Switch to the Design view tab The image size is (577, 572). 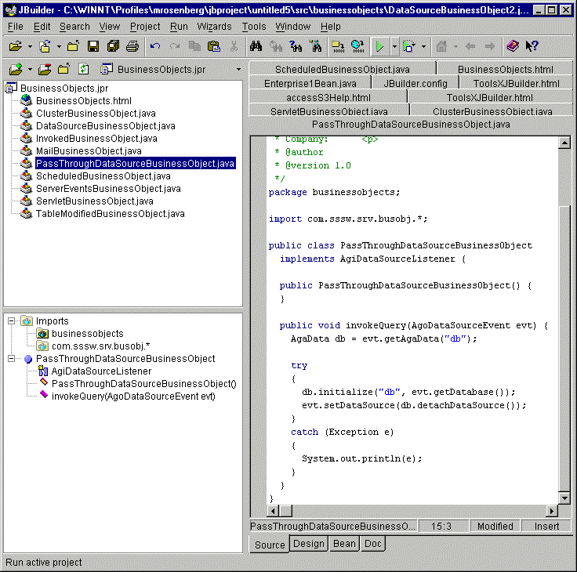point(309,544)
